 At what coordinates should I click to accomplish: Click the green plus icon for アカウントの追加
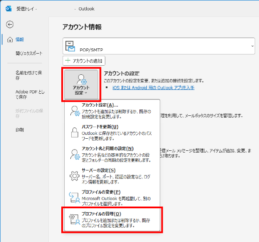click(68, 60)
